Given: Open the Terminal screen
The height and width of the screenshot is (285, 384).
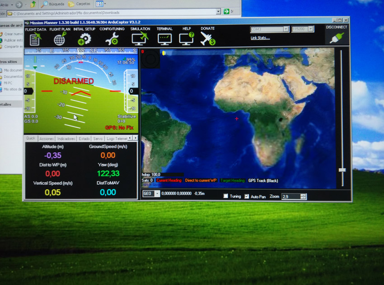Looking at the screenshot, I should point(164,39).
